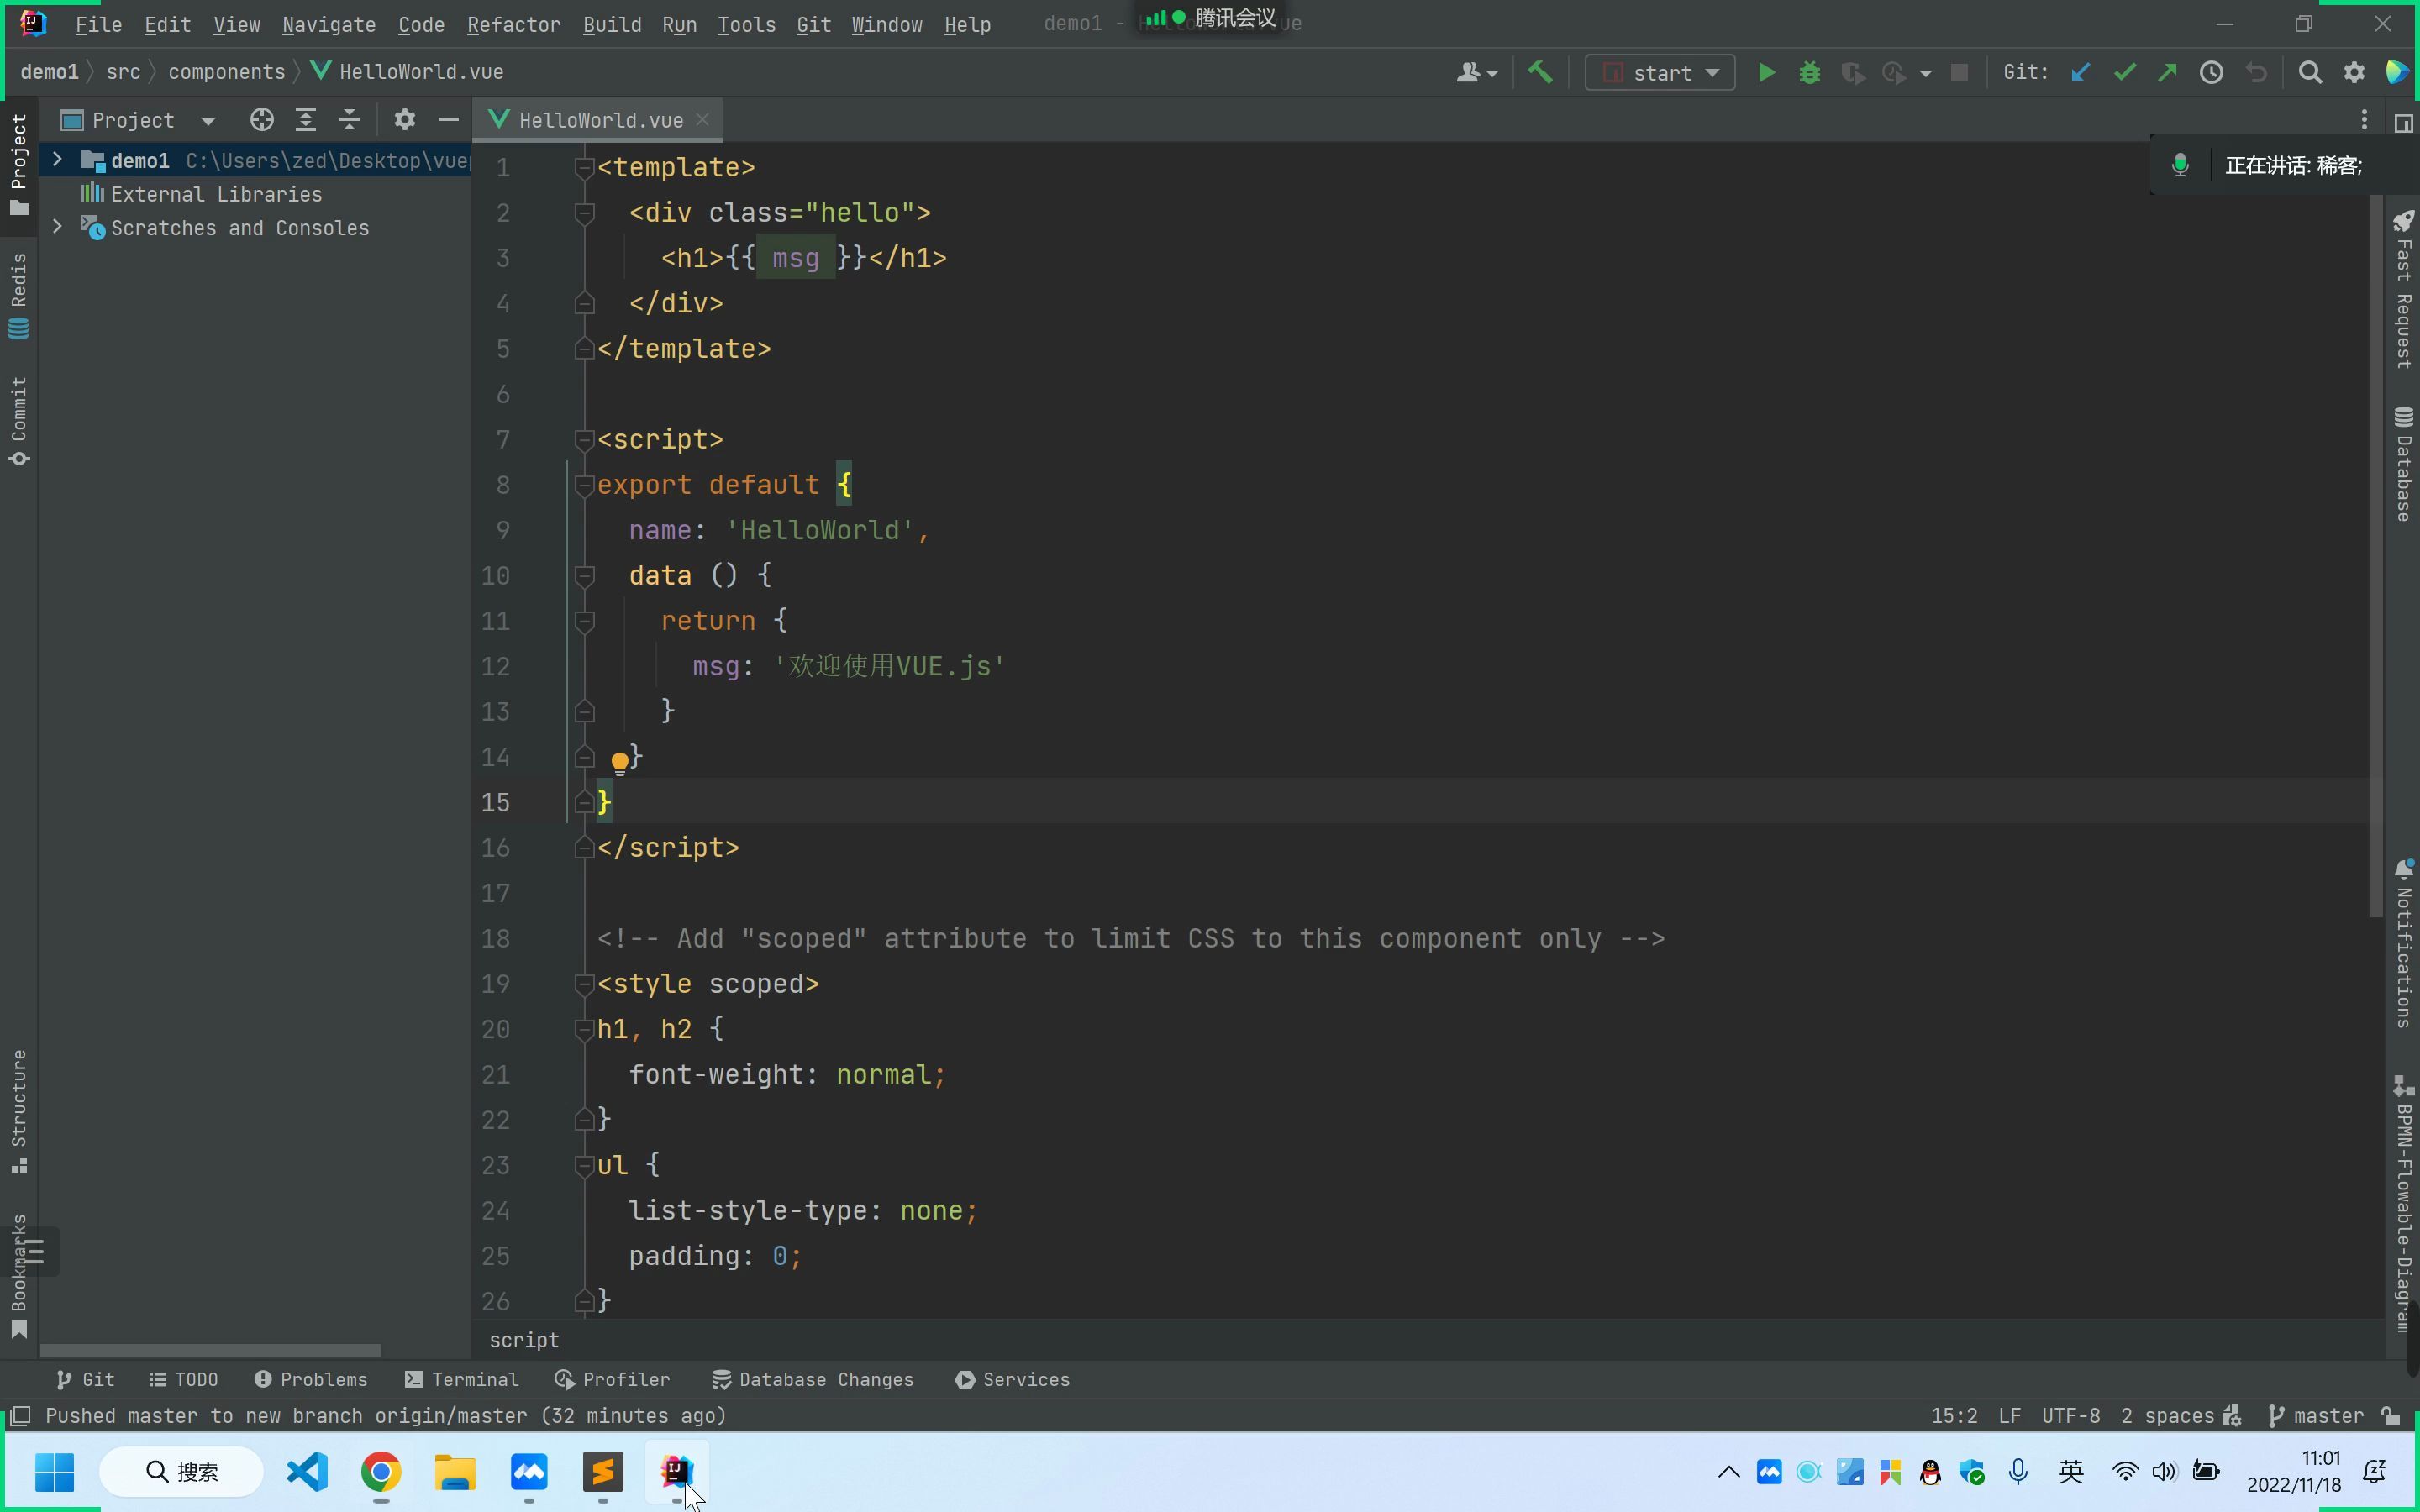Open the Git tool tab at bottom
The height and width of the screenshot is (1512, 2420).
[86, 1380]
